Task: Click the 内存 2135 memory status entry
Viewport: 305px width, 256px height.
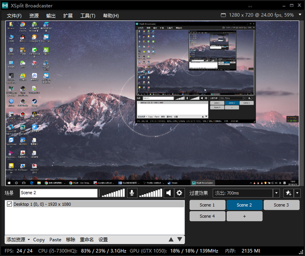Action: pos(243,251)
